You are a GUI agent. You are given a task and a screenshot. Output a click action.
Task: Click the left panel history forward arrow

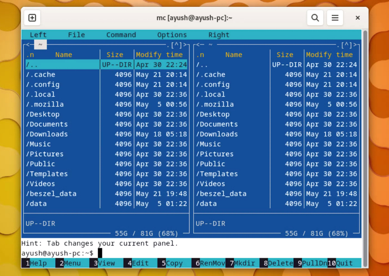coord(185,45)
